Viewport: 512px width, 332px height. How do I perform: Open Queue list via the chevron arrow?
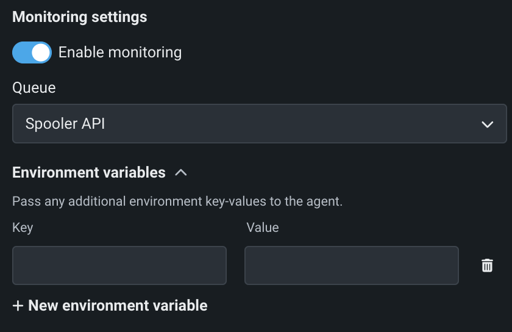[x=487, y=124]
